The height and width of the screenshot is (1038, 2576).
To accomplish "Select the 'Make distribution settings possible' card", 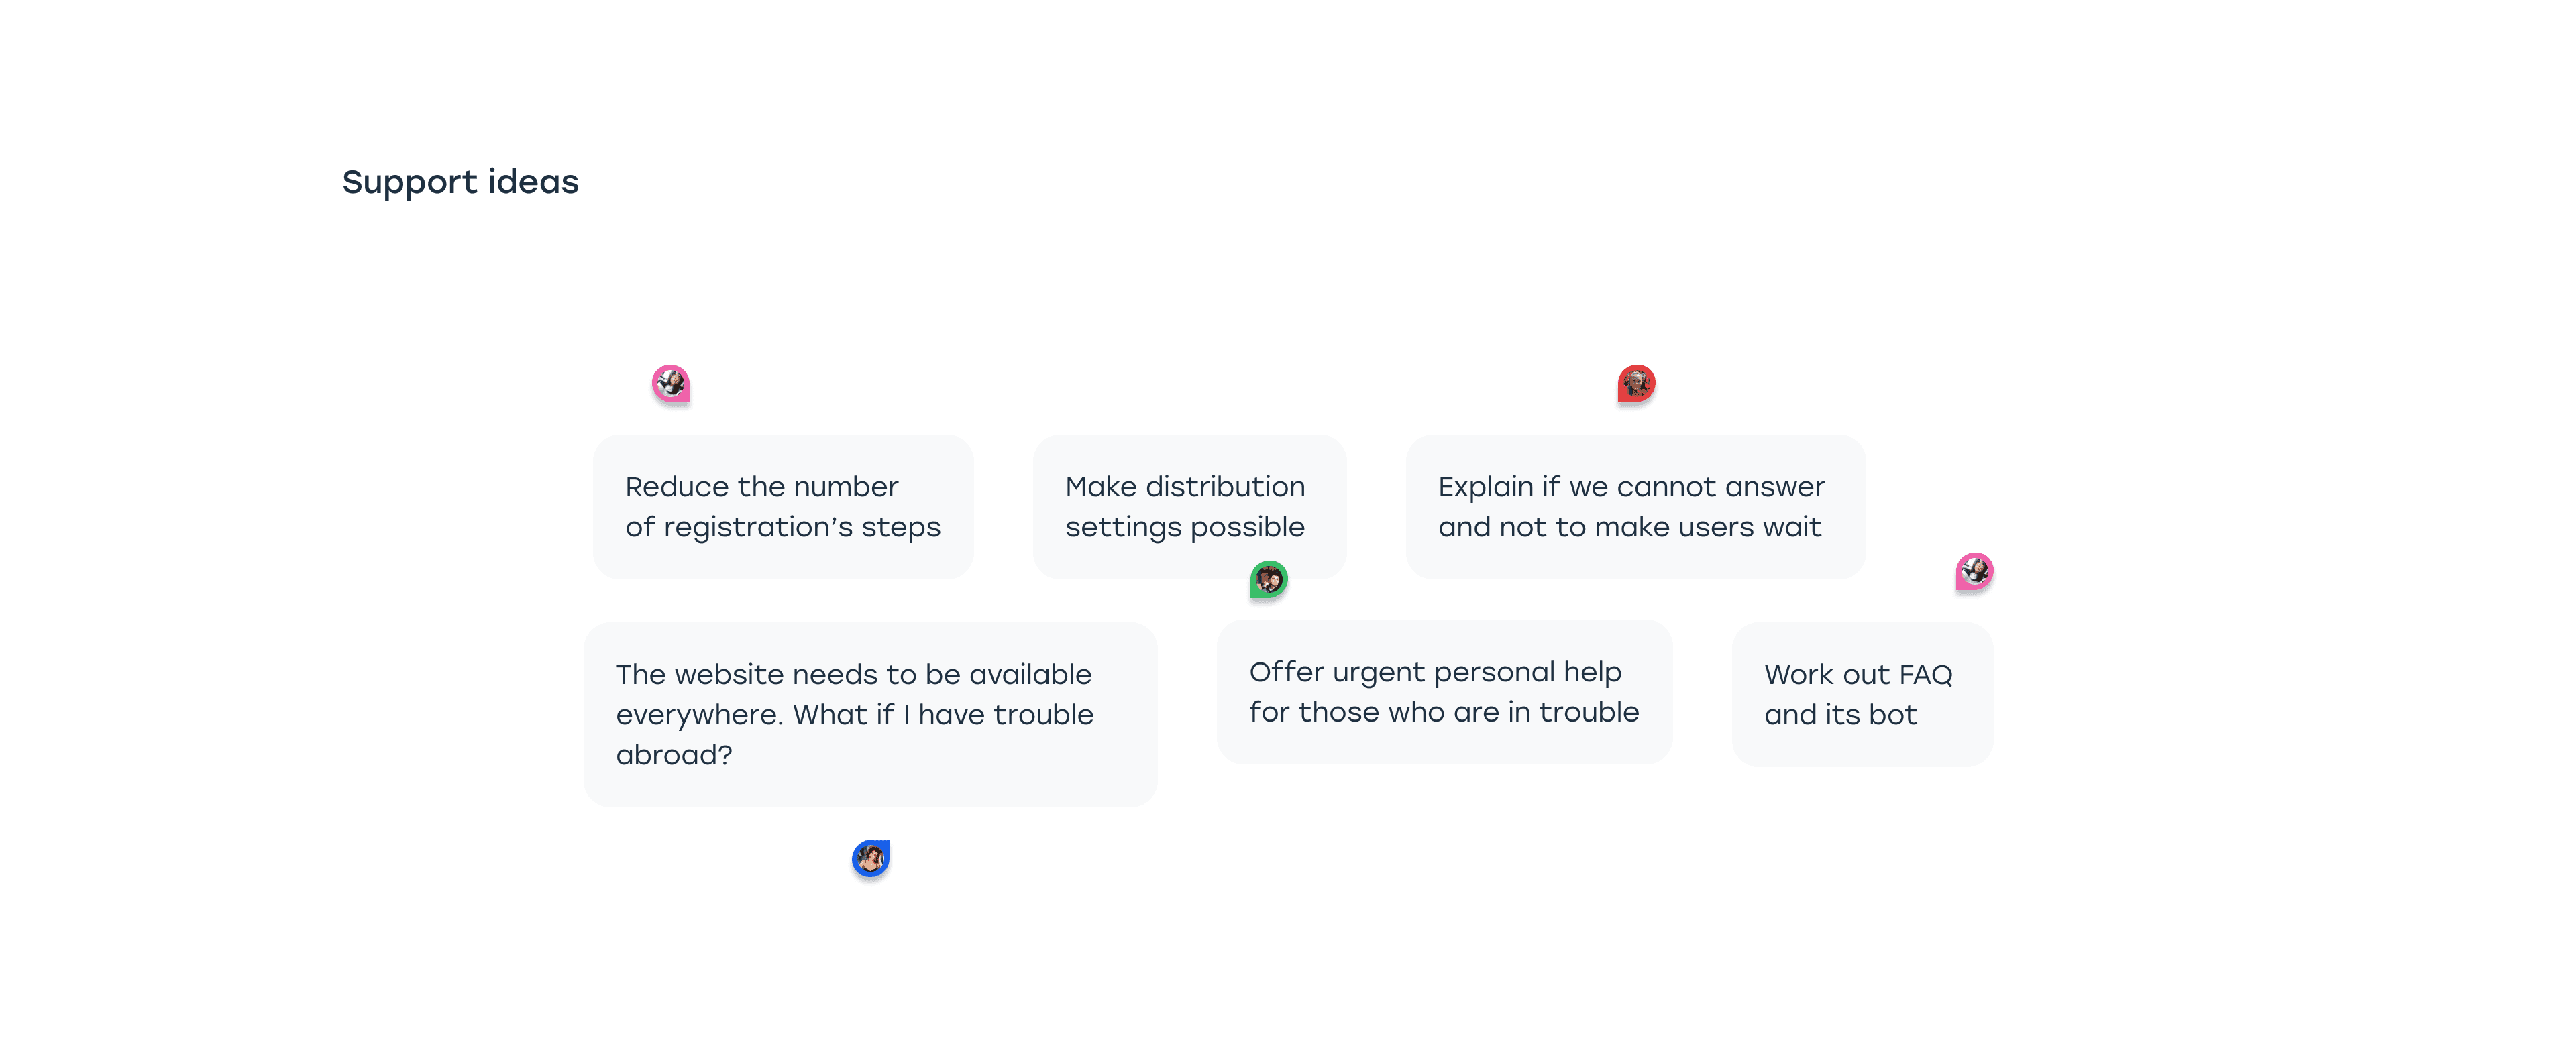I will pyautogui.click(x=1189, y=506).
